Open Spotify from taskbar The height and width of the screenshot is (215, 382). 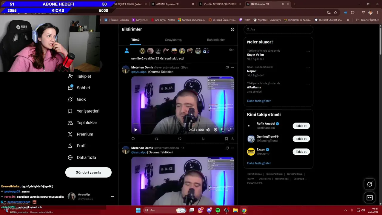point(218,210)
